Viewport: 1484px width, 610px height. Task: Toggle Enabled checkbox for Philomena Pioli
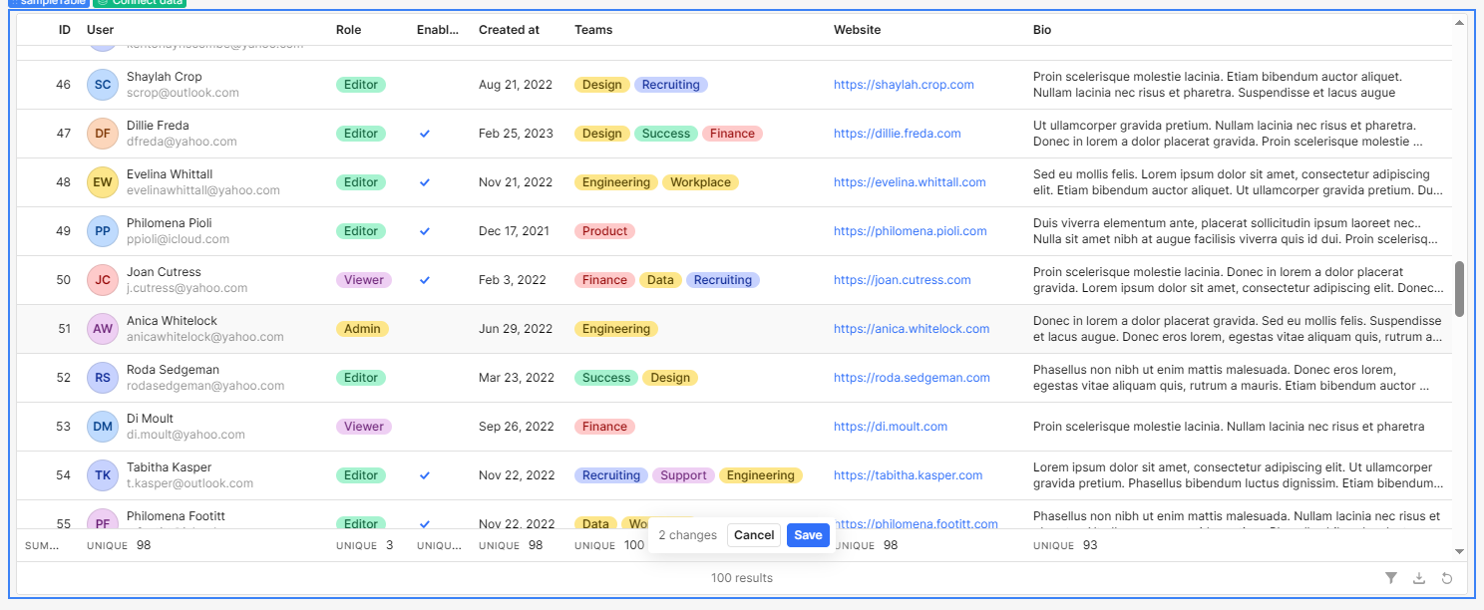425,231
